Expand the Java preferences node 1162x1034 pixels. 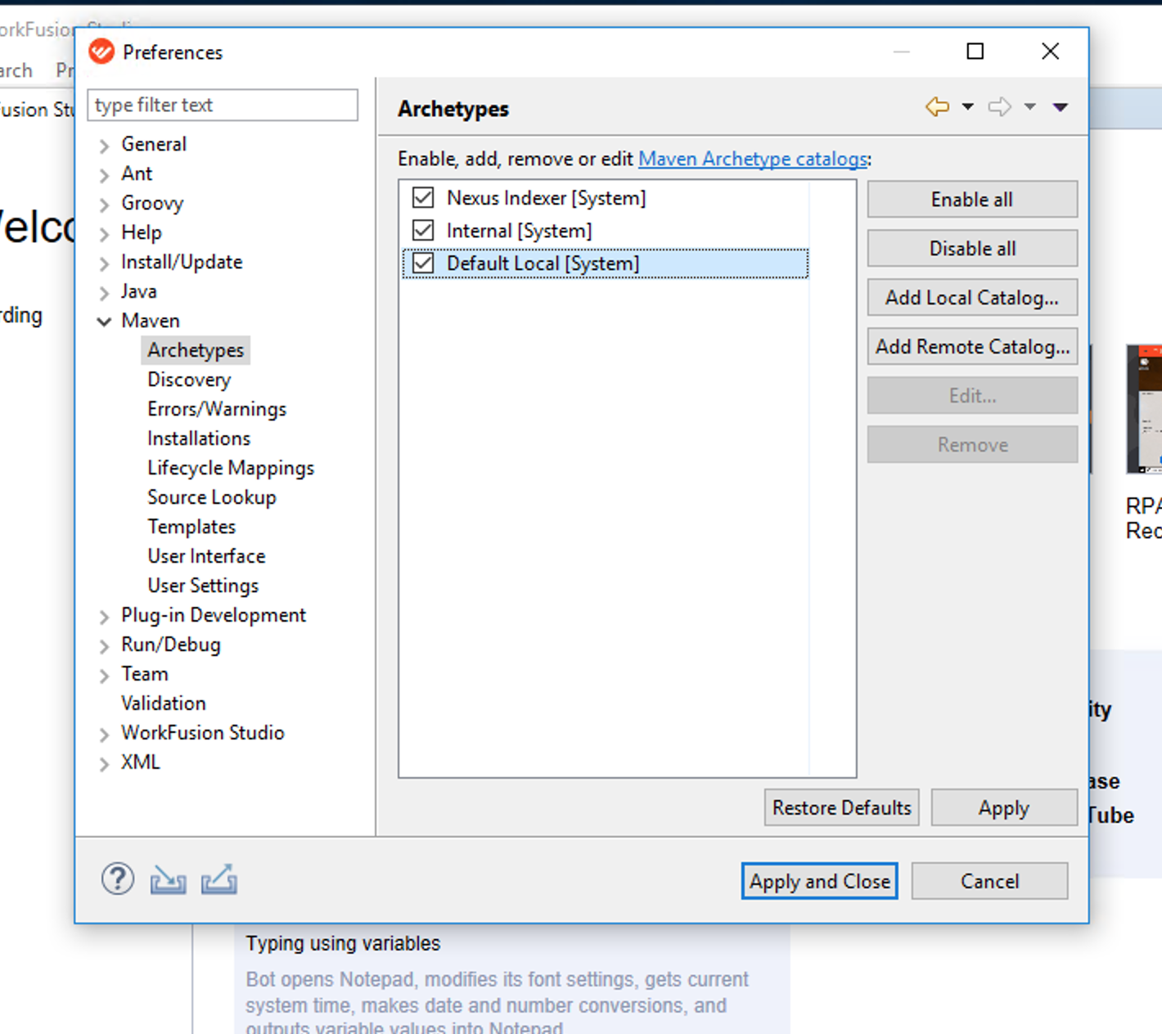point(104,293)
